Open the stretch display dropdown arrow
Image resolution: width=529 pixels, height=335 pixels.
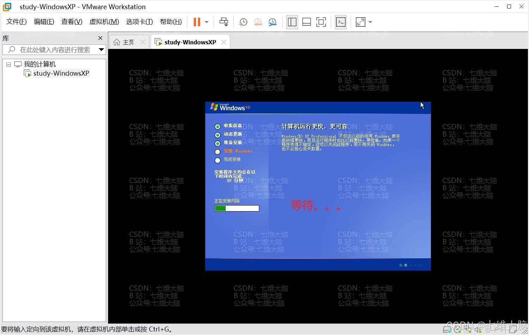pyautogui.click(x=370, y=22)
